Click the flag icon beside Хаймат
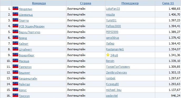This screenshot has height=98, width=181. (15, 43)
